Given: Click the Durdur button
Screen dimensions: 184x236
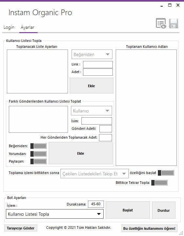Looking at the screenshot, I should [x=164, y=210].
